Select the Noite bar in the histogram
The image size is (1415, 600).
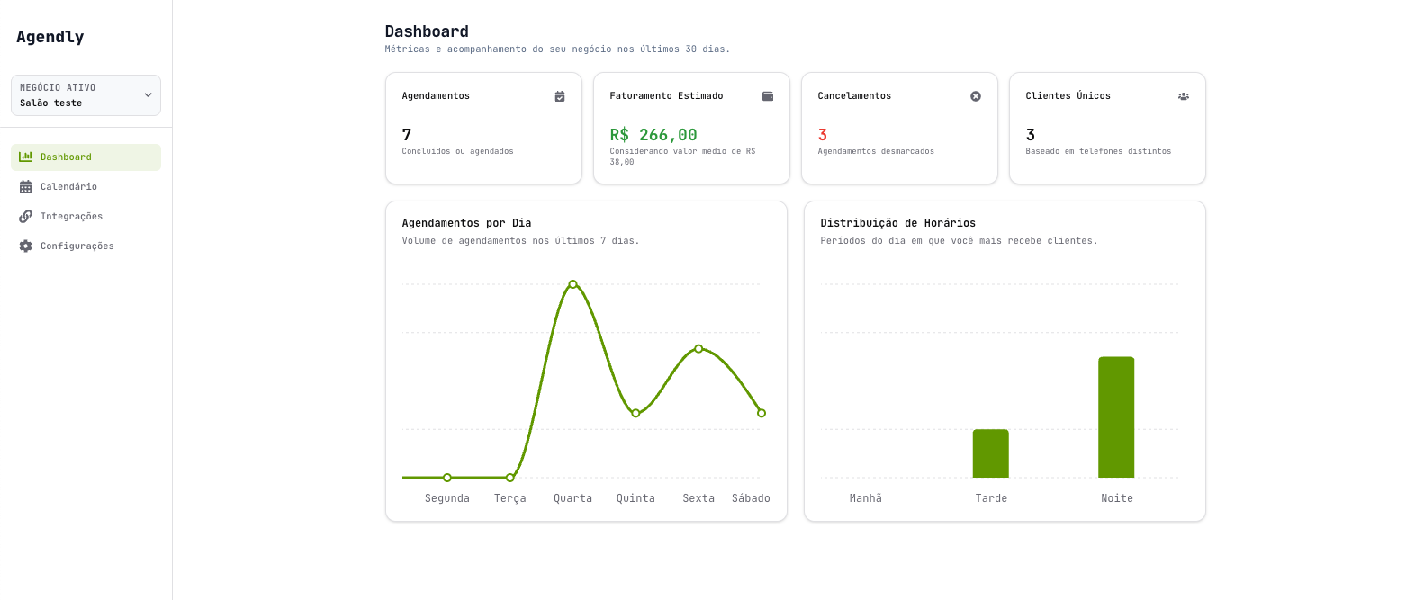tap(1116, 417)
